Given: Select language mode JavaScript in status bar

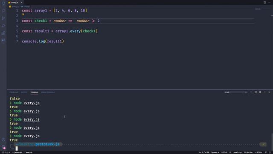Looking at the screenshot, I should tap(237, 152).
